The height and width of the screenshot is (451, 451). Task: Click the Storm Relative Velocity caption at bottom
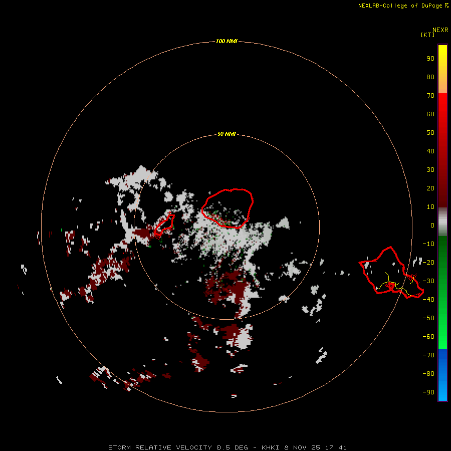pyautogui.click(x=227, y=447)
